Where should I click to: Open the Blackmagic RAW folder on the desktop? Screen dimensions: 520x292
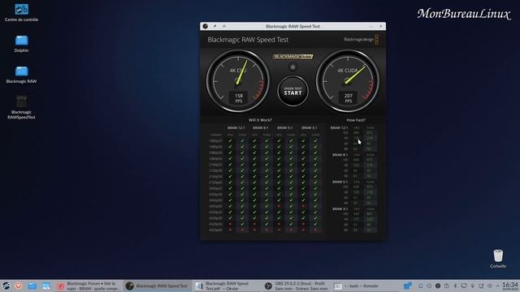click(21, 75)
